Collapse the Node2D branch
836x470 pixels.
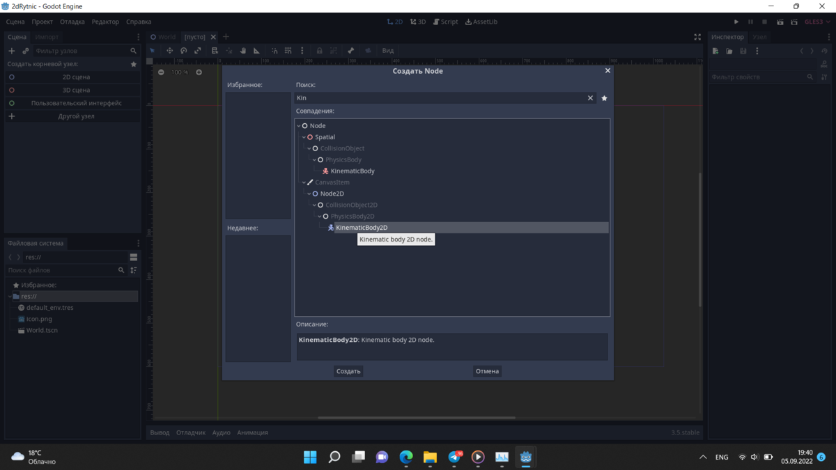[x=309, y=194]
